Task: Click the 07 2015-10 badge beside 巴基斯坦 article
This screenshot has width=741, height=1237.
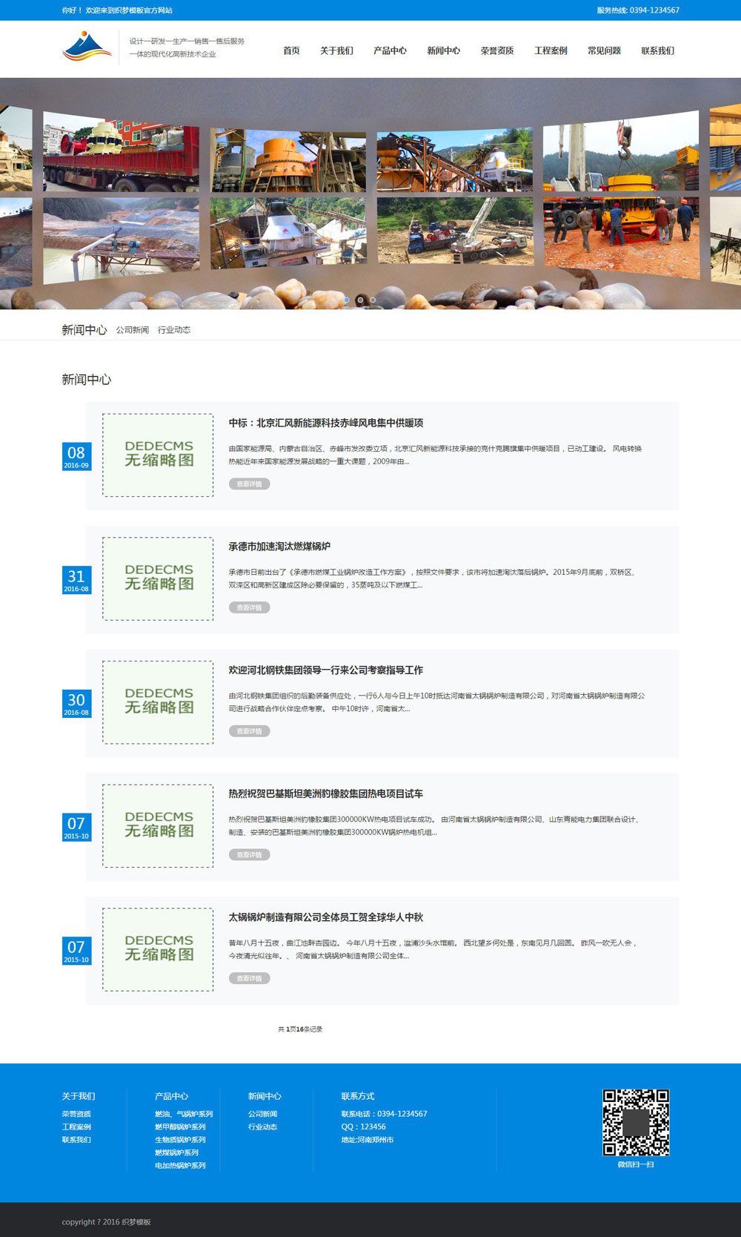Action: (x=76, y=827)
